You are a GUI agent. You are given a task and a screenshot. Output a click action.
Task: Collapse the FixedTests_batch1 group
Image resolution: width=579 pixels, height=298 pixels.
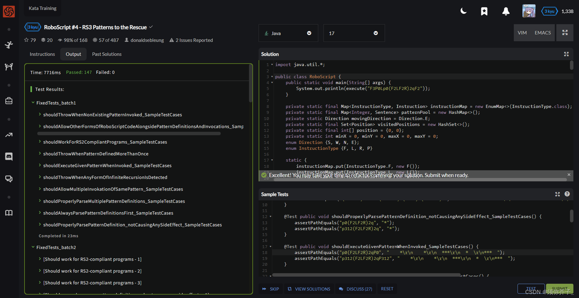pyautogui.click(x=33, y=103)
